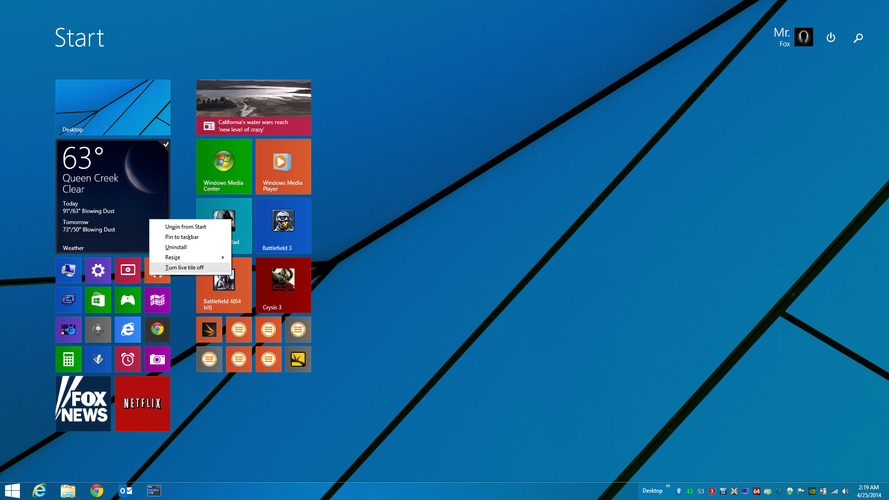Open the purple pixel-art tile beside Alienware
The width and height of the screenshot is (889, 500).
tap(69, 330)
